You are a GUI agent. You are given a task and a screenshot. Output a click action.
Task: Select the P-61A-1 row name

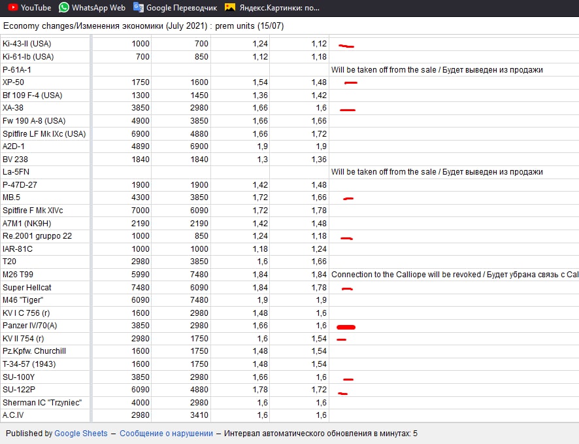tap(17, 69)
